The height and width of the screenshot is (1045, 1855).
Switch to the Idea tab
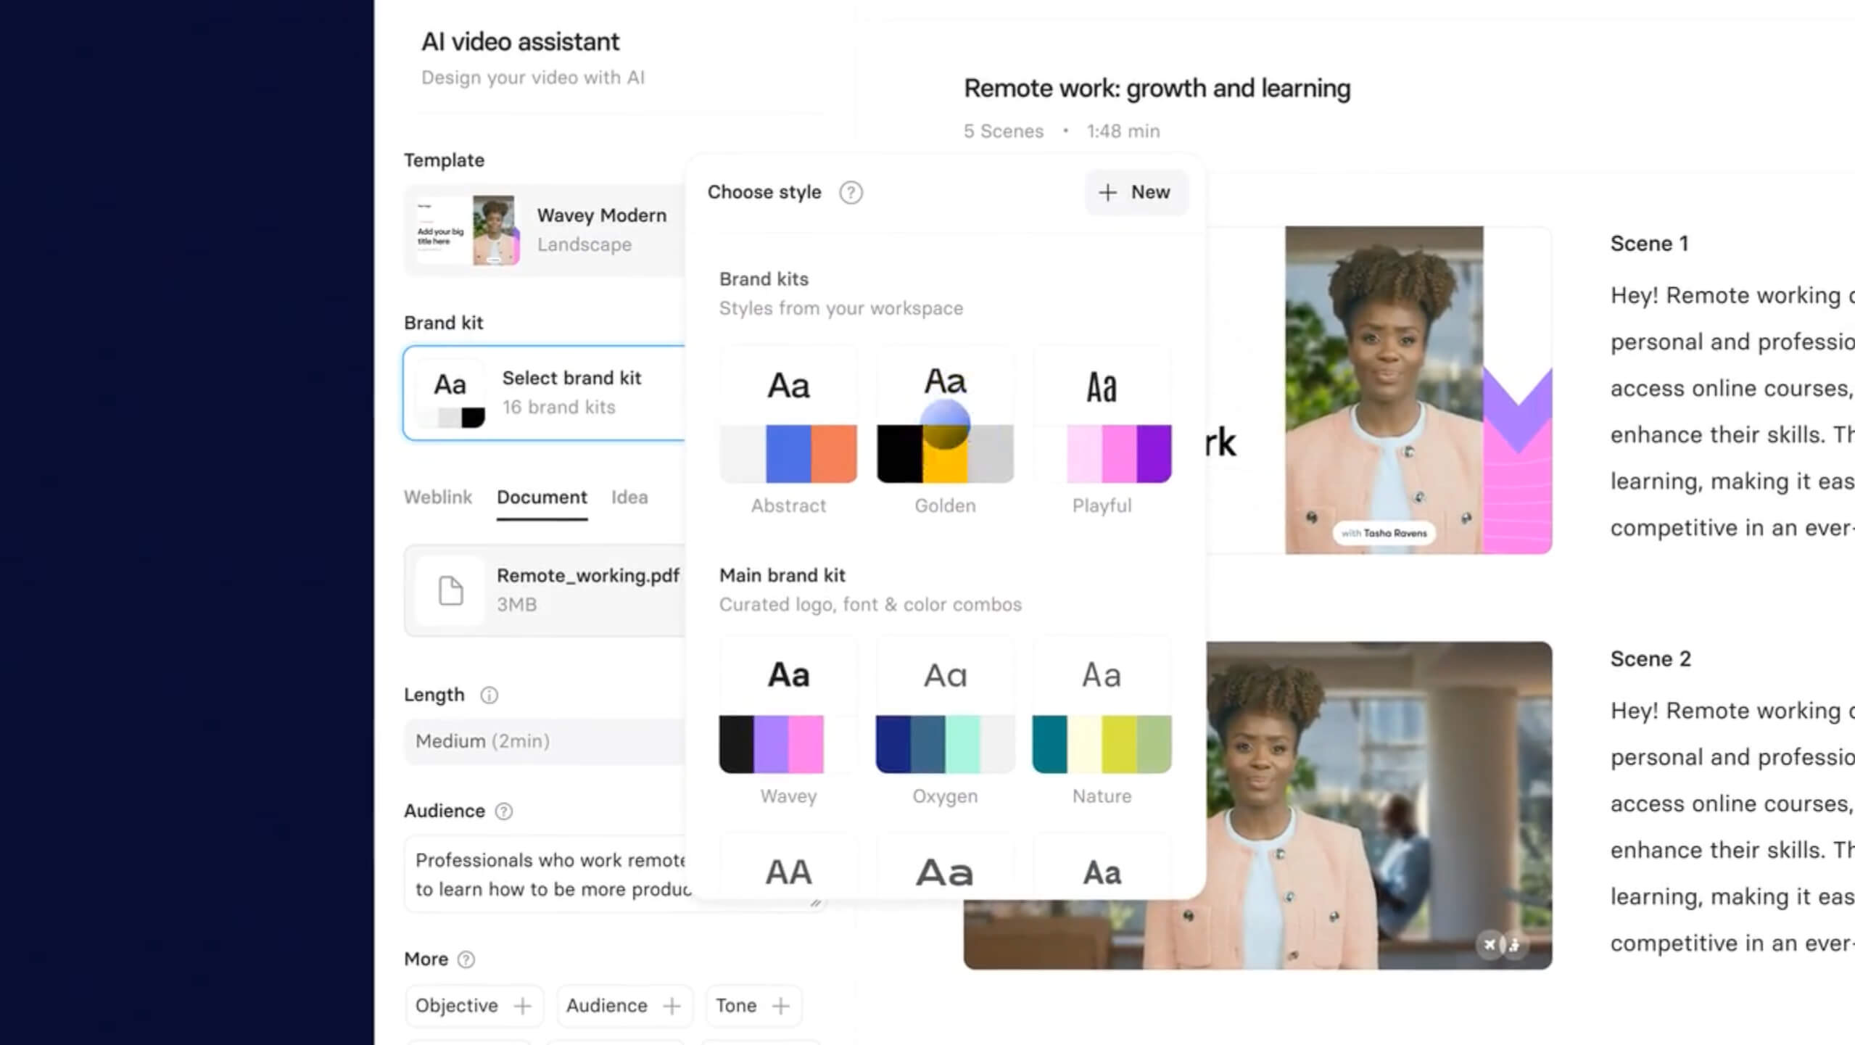coord(629,497)
